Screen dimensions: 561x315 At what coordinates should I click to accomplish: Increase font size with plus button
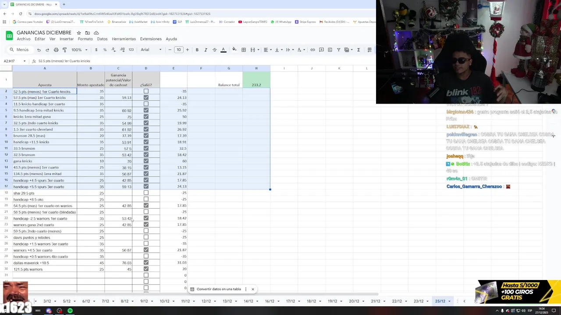coord(188,50)
